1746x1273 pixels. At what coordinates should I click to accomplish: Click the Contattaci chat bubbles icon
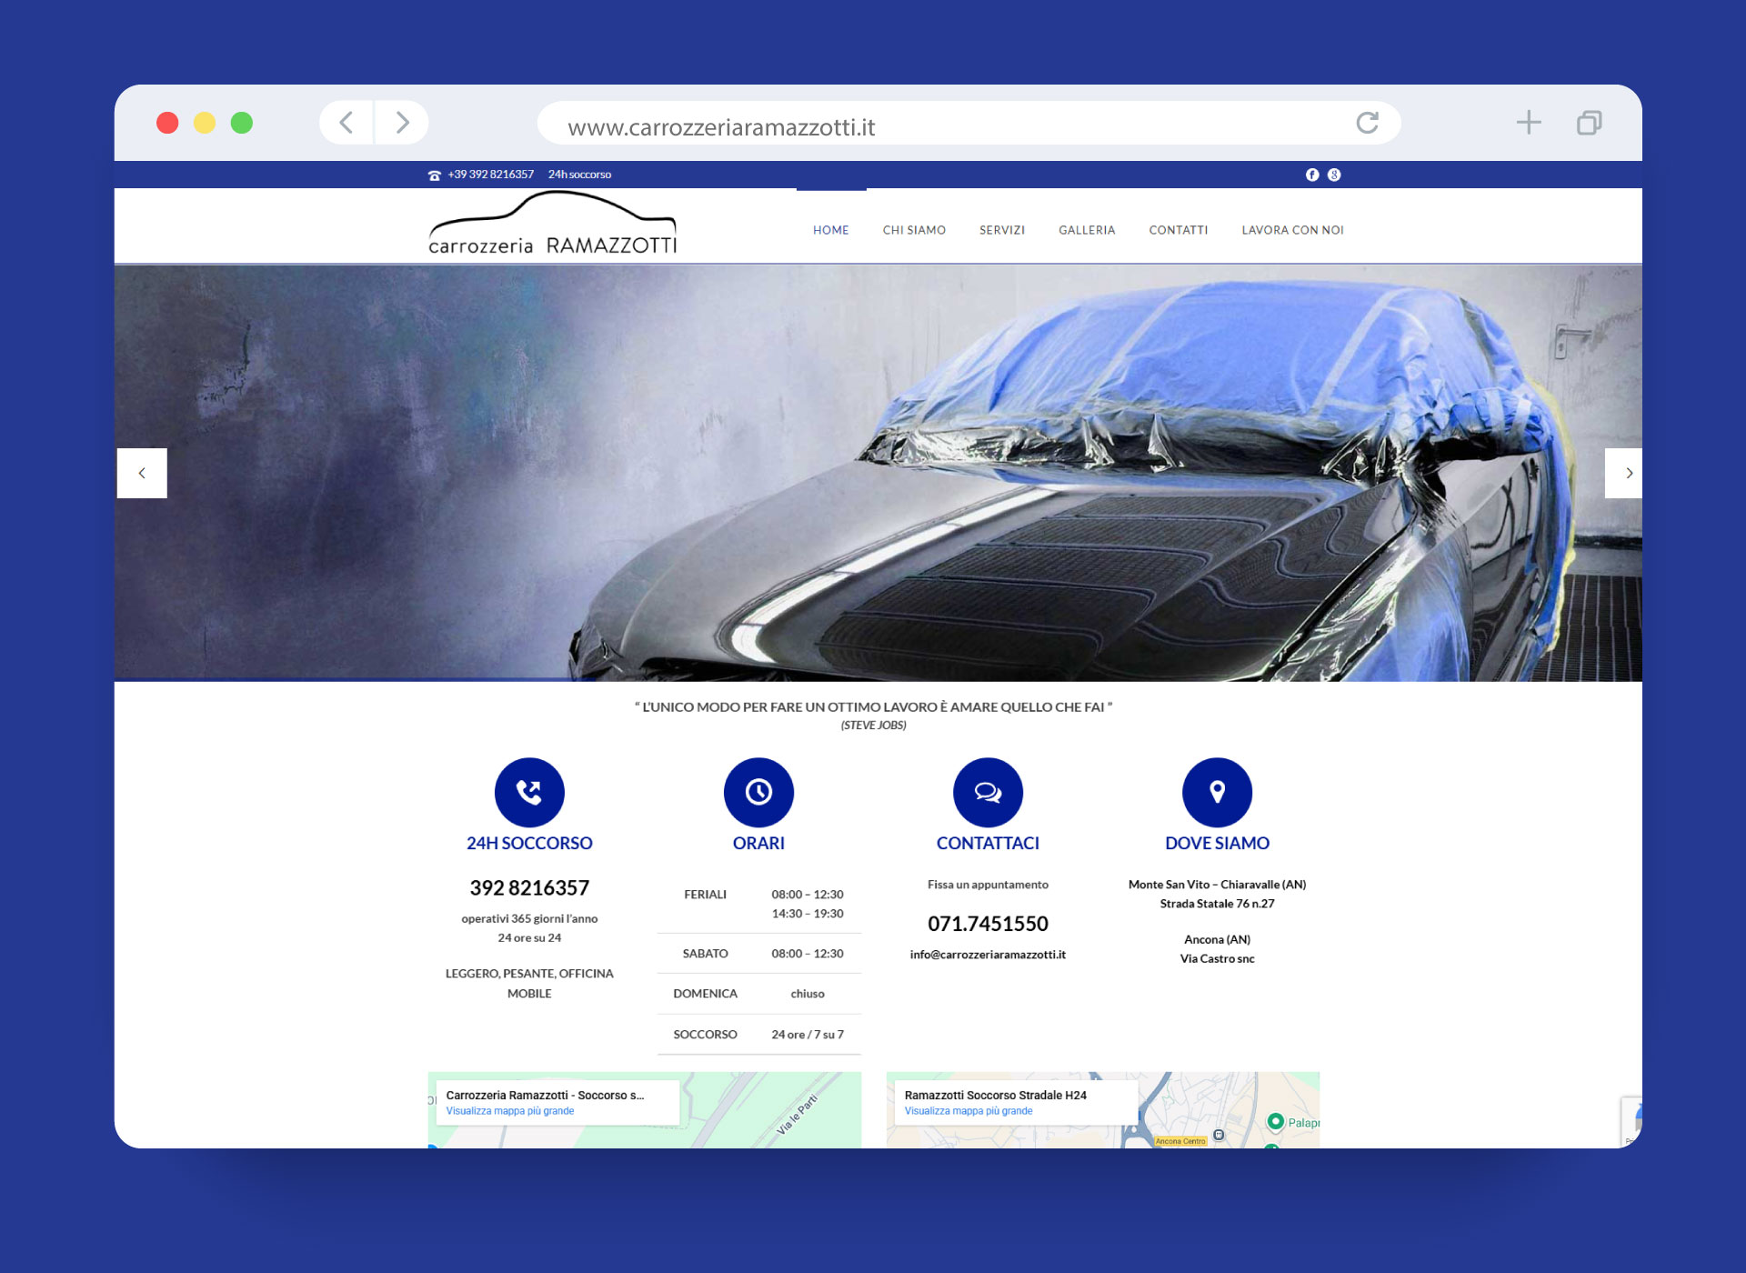(x=988, y=792)
